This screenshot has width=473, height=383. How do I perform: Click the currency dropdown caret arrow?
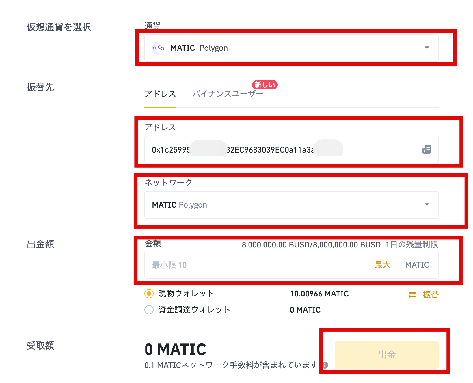click(x=427, y=48)
